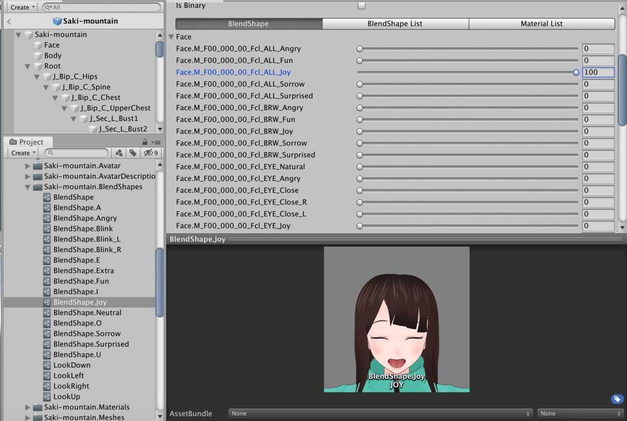The image size is (627, 421).
Task: Collapse the Saki-mountain root object
Action: click(19, 34)
